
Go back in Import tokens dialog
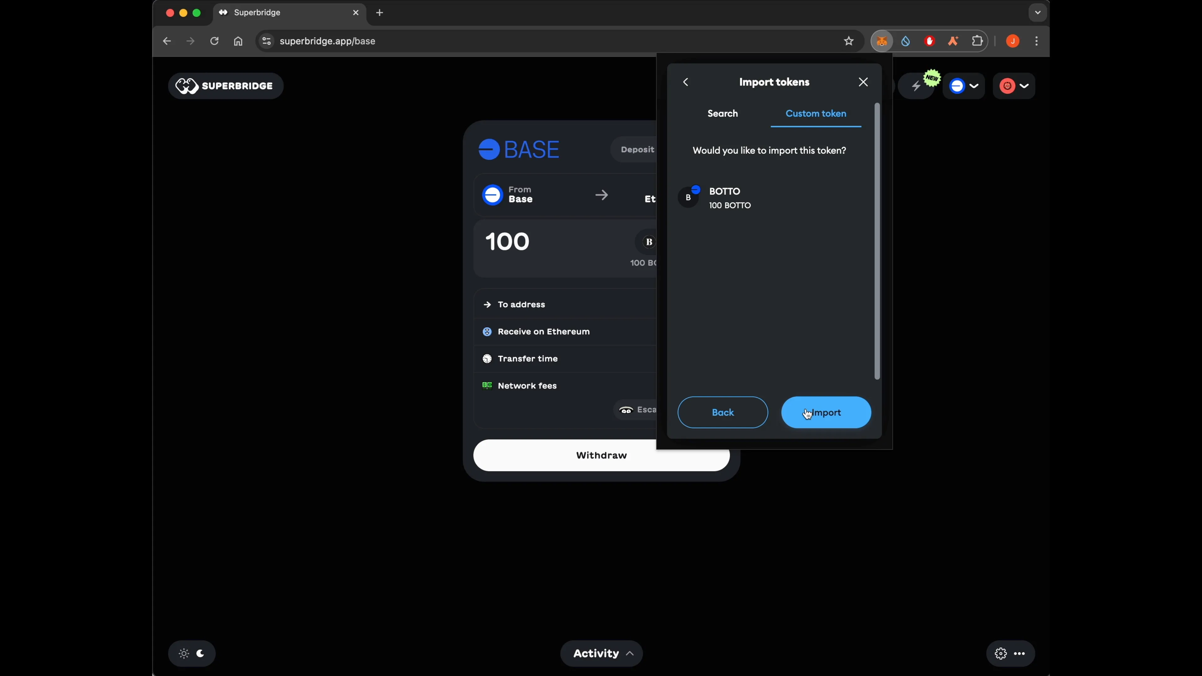pyautogui.click(x=686, y=82)
